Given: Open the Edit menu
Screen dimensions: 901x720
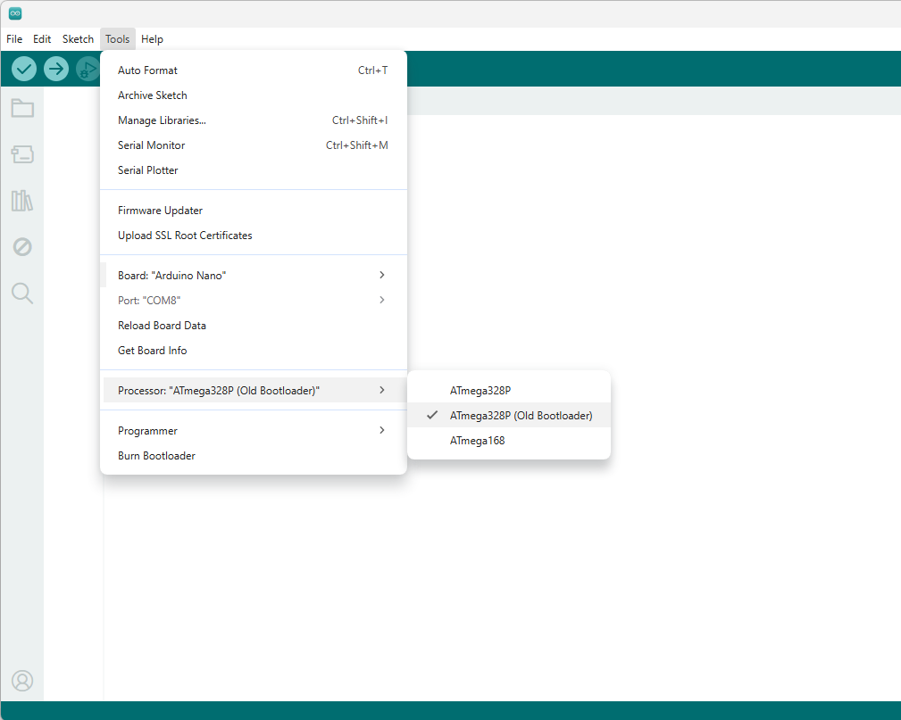Looking at the screenshot, I should [42, 39].
